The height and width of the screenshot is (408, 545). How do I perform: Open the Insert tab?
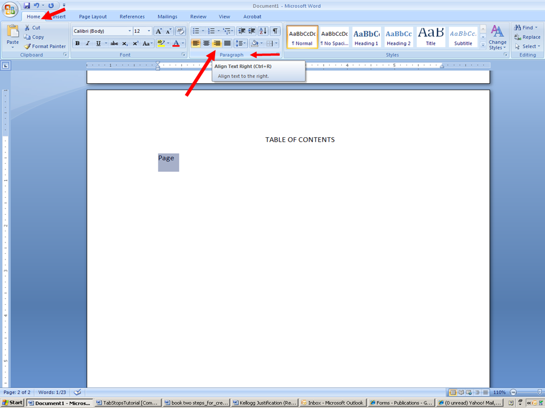tap(59, 16)
